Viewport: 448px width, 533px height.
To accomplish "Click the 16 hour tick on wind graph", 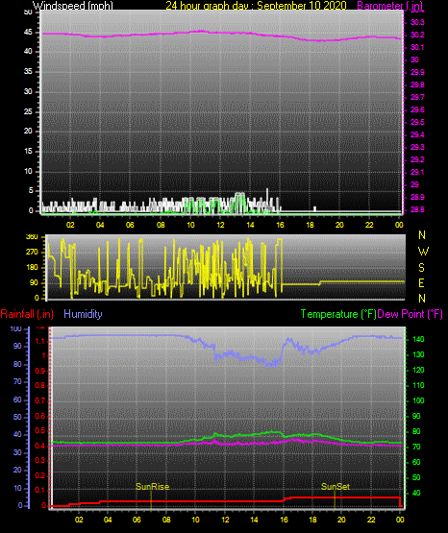I will click(x=280, y=225).
